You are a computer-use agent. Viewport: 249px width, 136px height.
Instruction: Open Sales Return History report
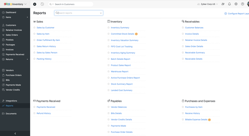coord(46,46)
